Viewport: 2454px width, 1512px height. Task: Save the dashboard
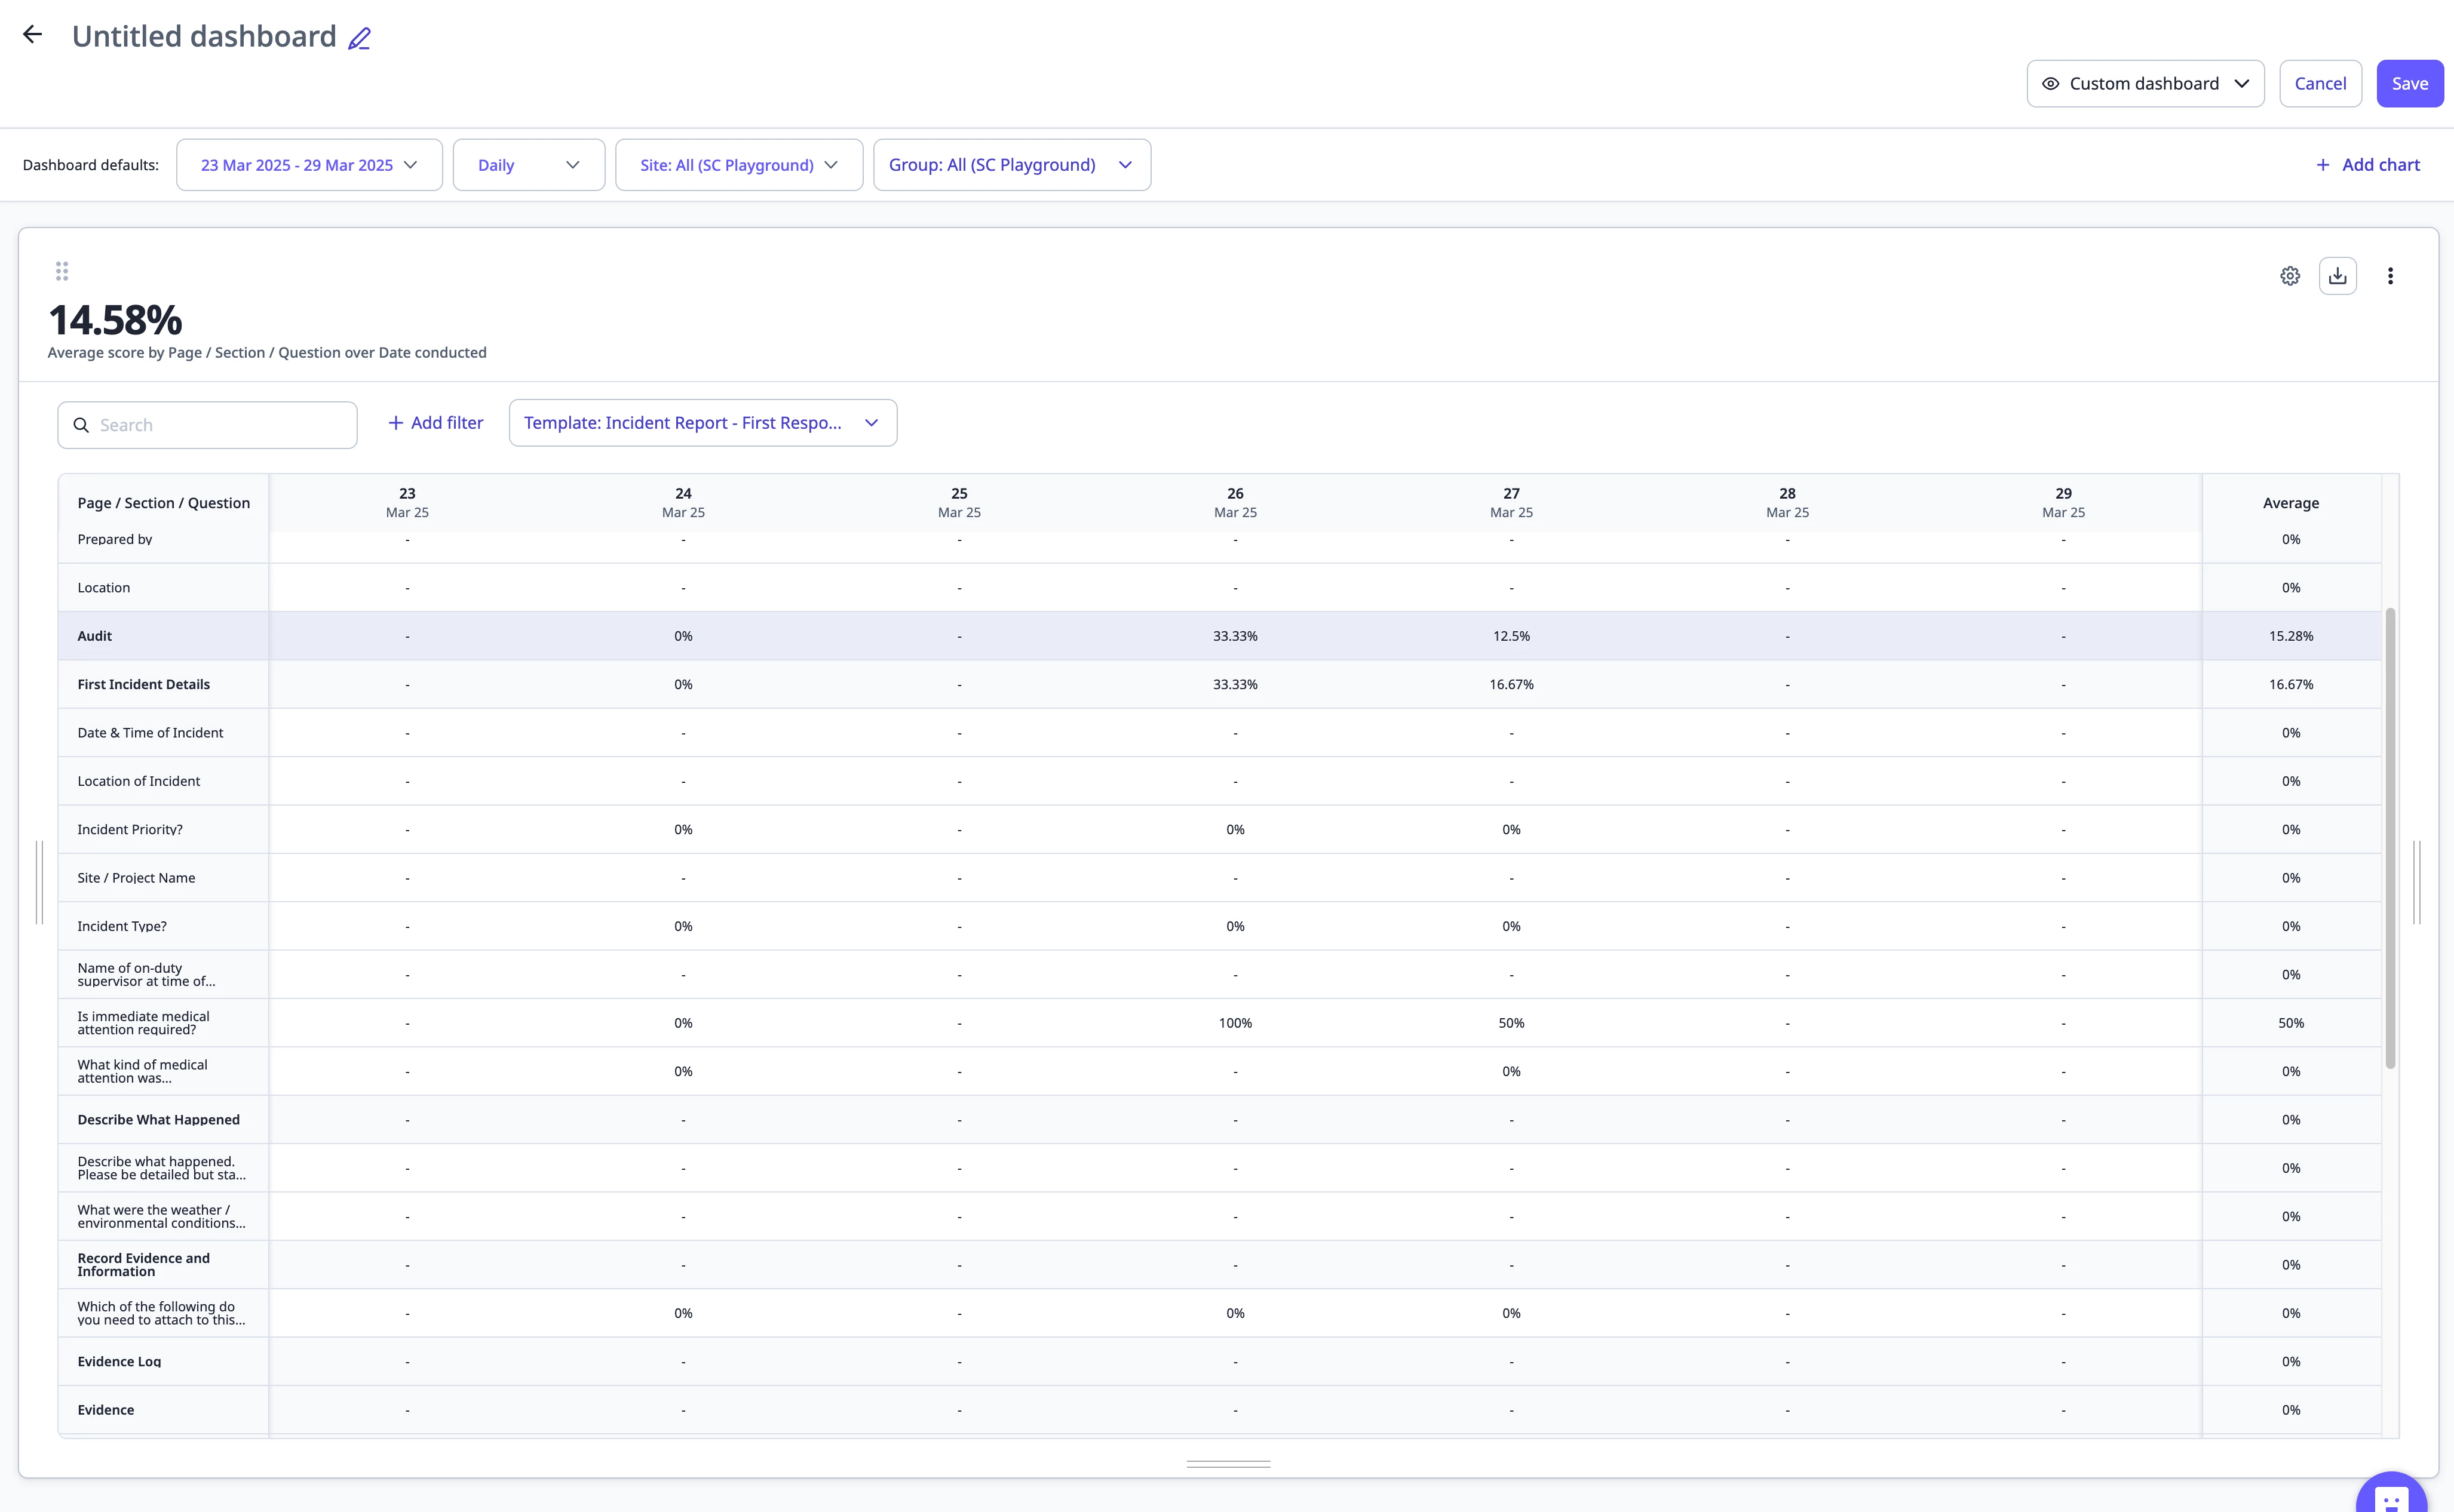click(x=2410, y=84)
